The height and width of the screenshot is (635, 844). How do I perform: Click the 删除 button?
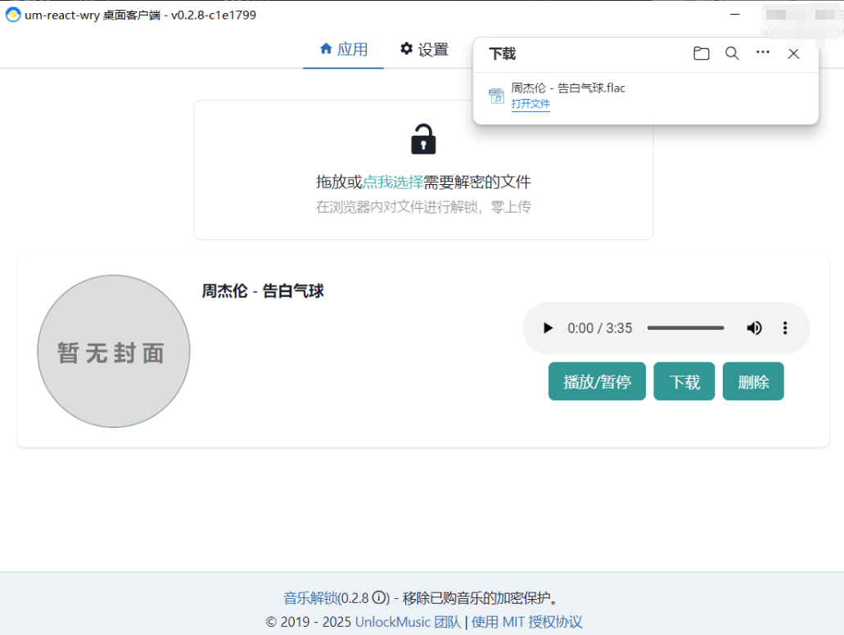click(x=753, y=381)
